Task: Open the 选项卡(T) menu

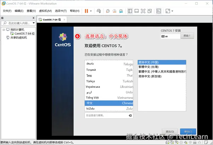Action: (61, 11)
